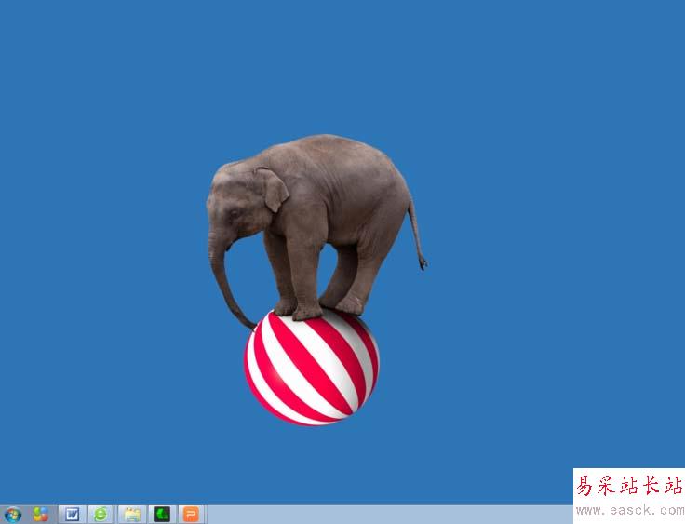The image size is (685, 524).
Task: Launch the green 'e' browser taskbar icon
Action: point(101,515)
